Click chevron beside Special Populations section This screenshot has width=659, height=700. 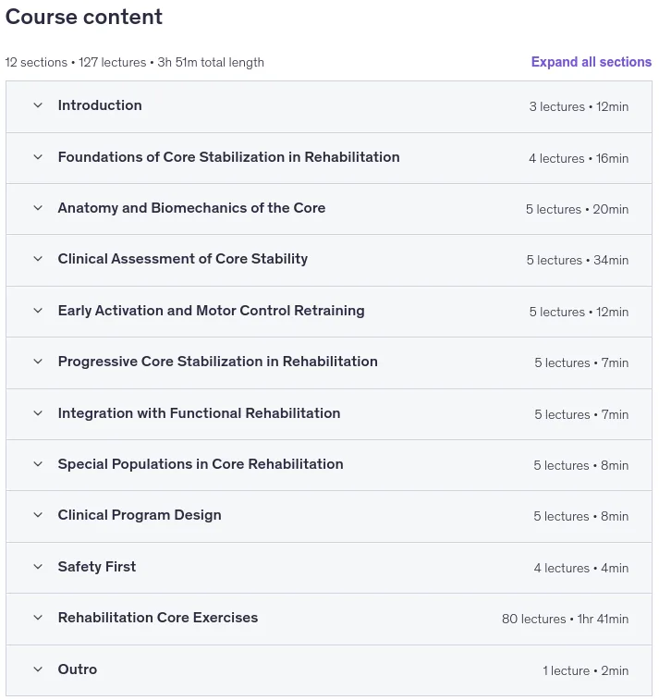38,464
